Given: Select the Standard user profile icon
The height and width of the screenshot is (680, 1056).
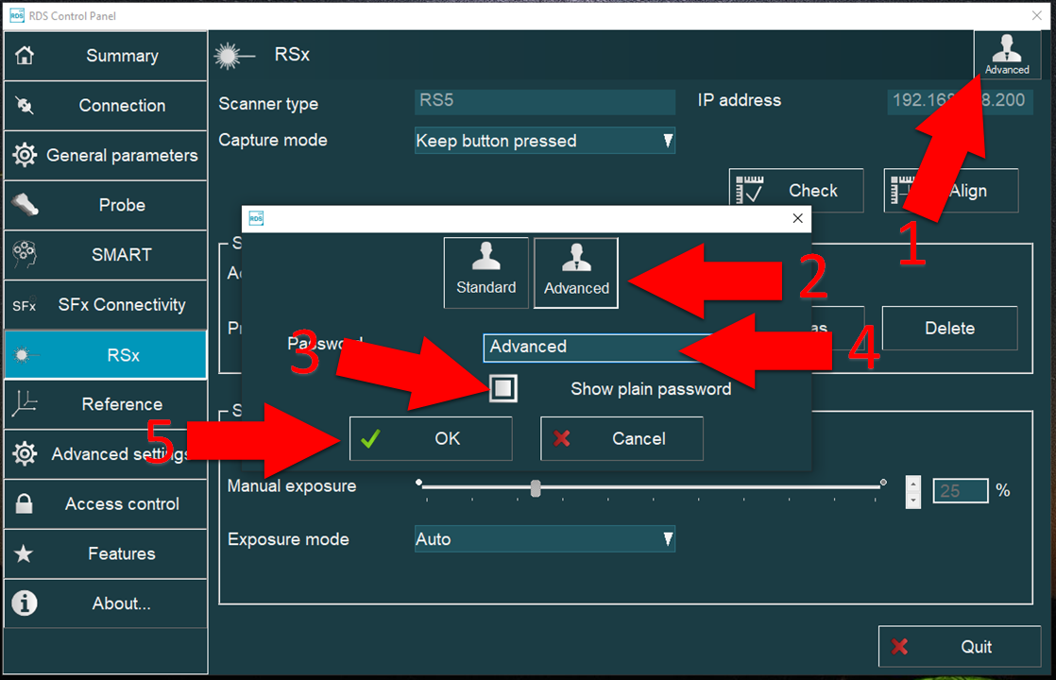Looking at the screenshot, I should coord(485,272).
